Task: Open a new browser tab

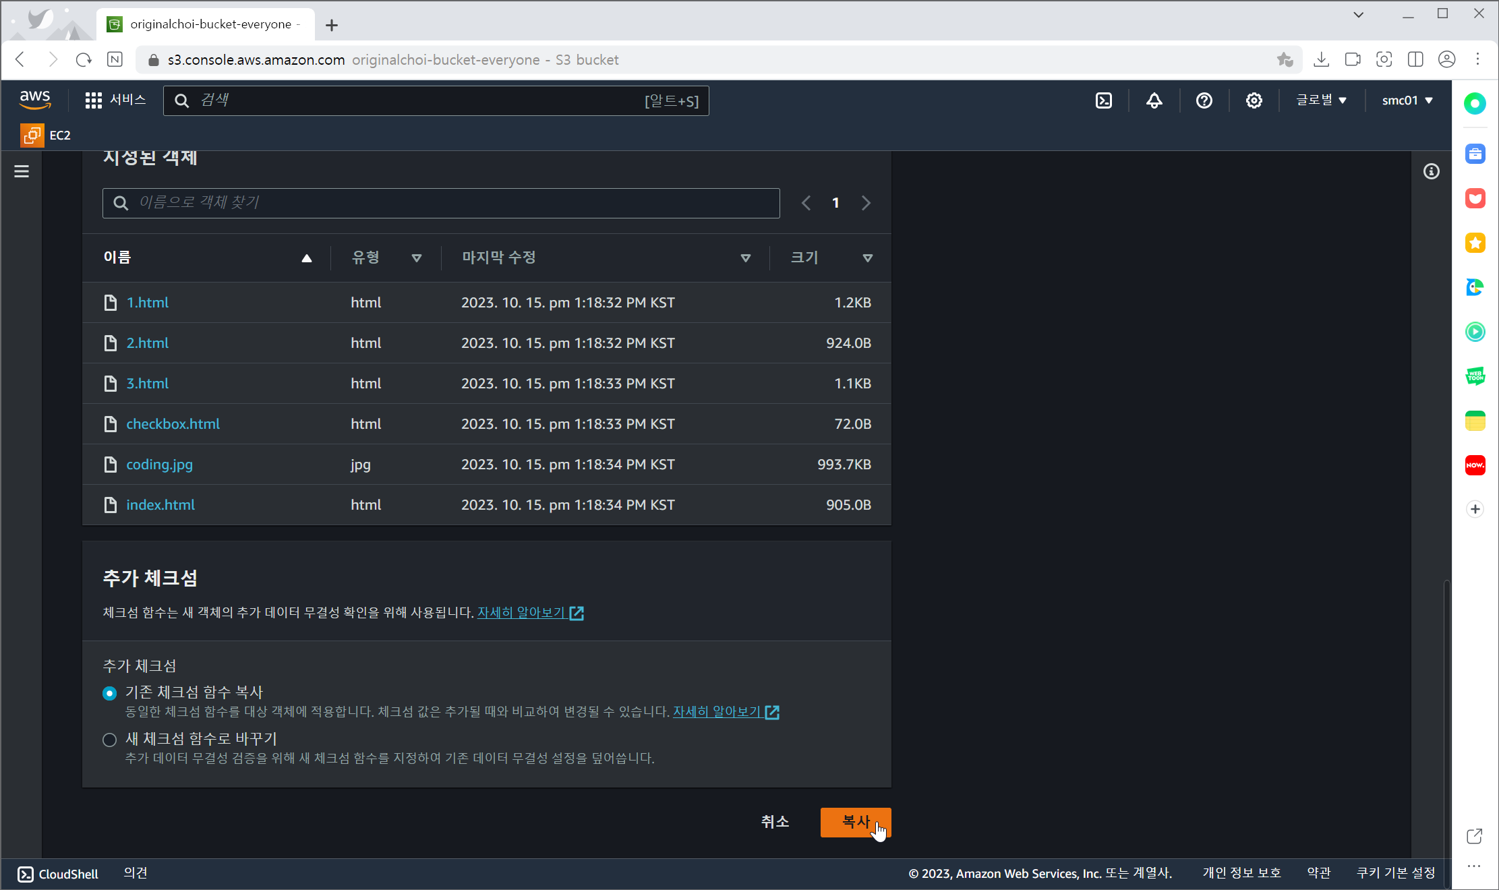Action: pos(332,26)
